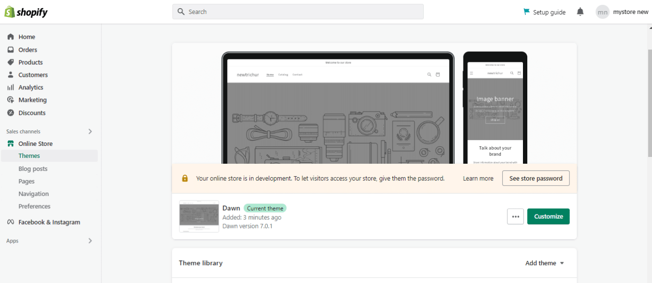Open the Add theme dropdown
This screenshot has height=283, width=652.
click(x=544, y=263)
